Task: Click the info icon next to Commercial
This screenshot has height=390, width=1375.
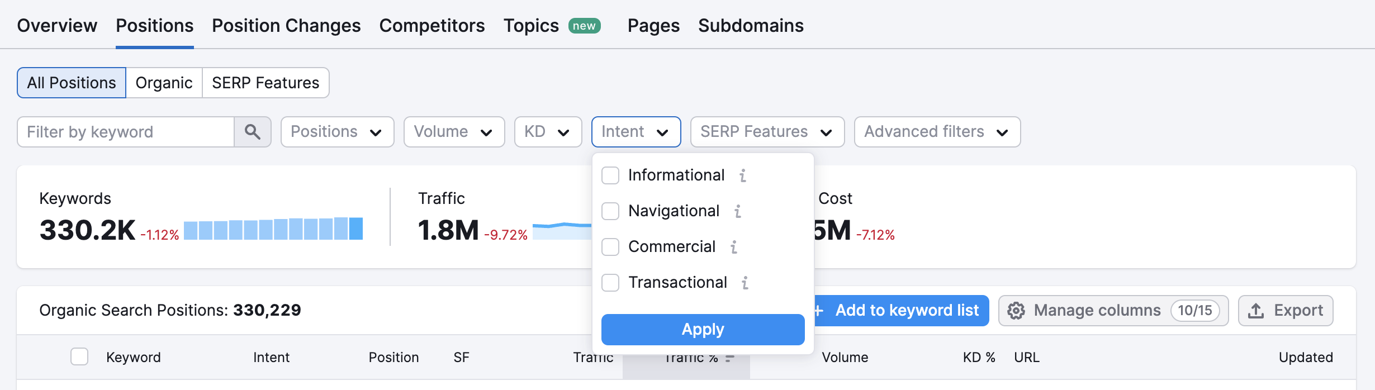Action: click(734, 247)
